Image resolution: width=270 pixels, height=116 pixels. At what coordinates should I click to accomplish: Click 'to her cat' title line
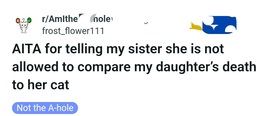[x=40, y=85]
